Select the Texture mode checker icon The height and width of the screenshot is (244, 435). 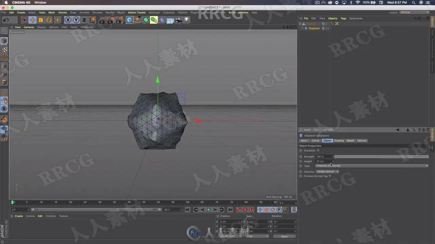4,49
